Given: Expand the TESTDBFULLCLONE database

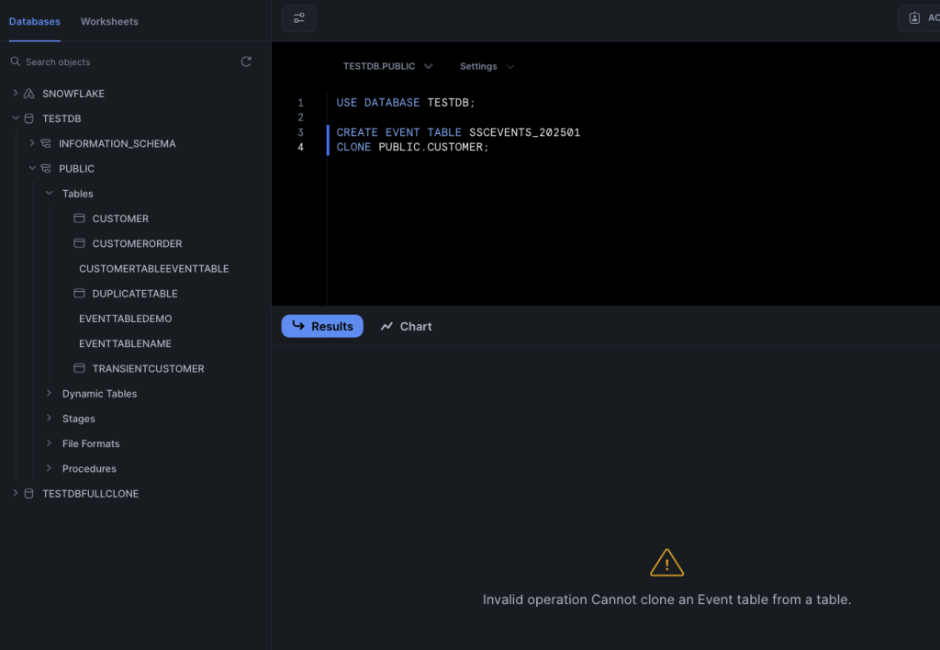Looking at the screenshot, I should [x=15, y=493].
